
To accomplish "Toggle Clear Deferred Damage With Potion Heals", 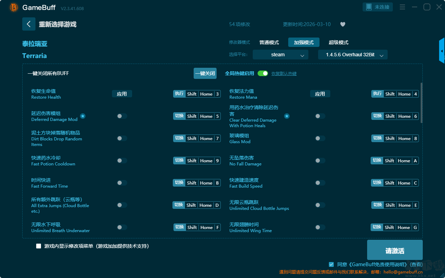I will 320,116.
